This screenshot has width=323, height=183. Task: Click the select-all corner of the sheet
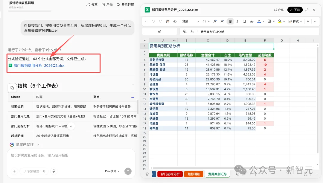click(x=145, y=41)
